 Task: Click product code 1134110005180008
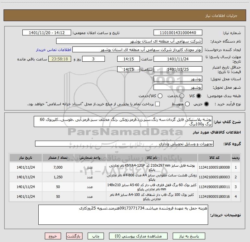click(x=214, y=167)
